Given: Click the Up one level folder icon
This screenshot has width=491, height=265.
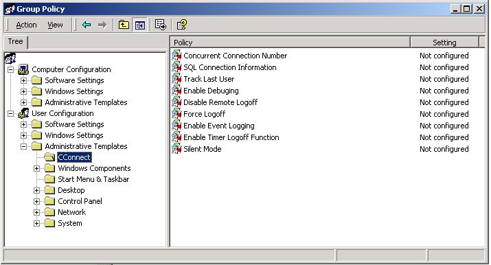Looking at the screenshot, I should click(124, 25).
